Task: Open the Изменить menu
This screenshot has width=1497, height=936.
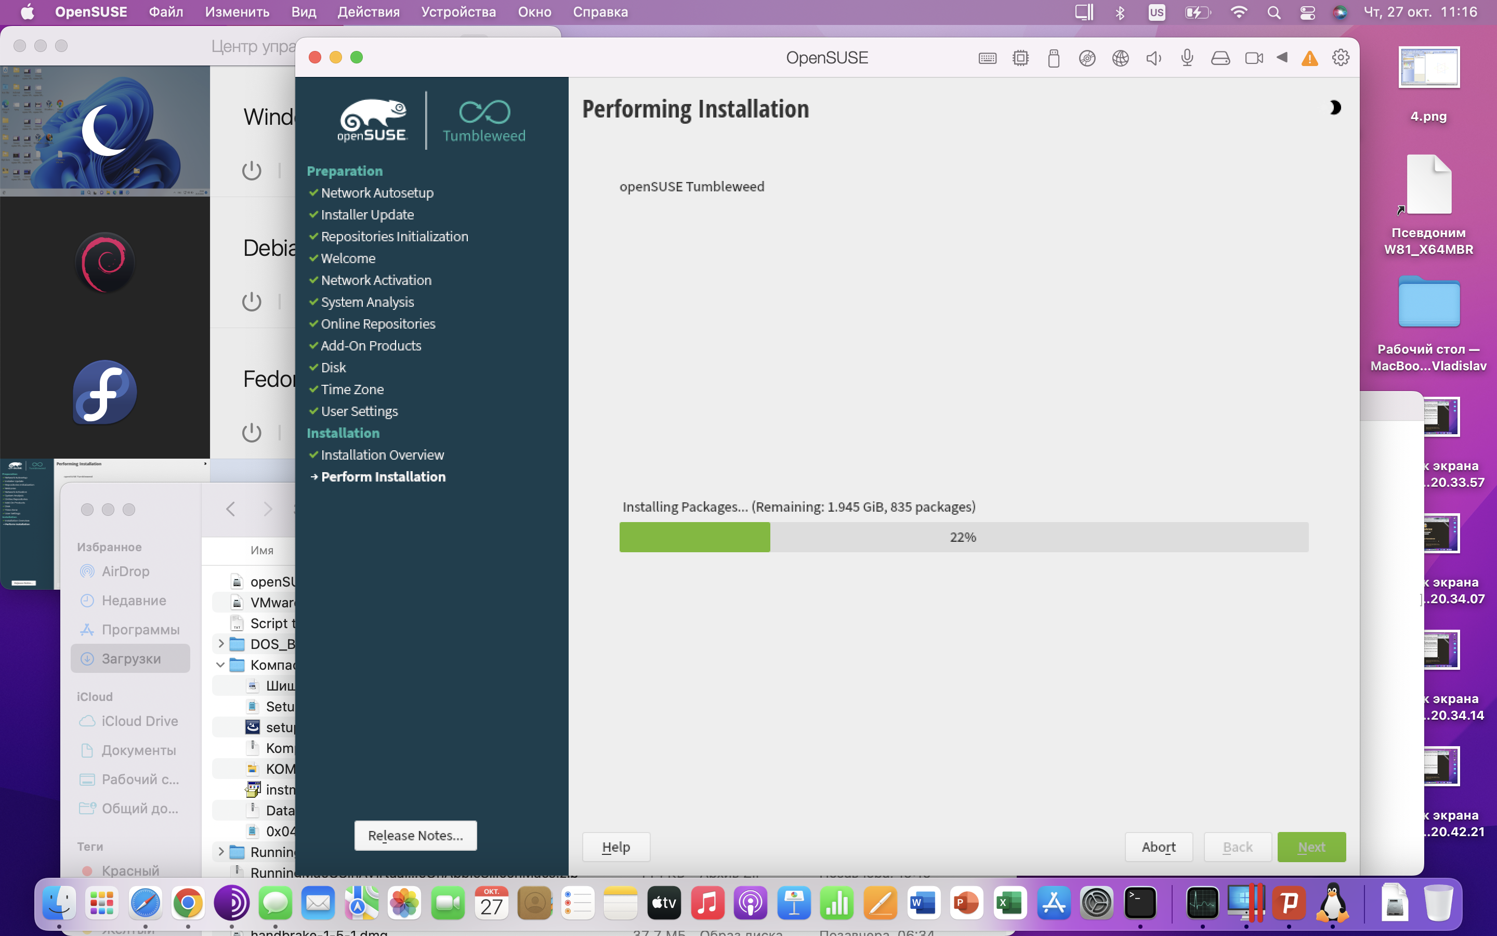Action: [237, 12]
